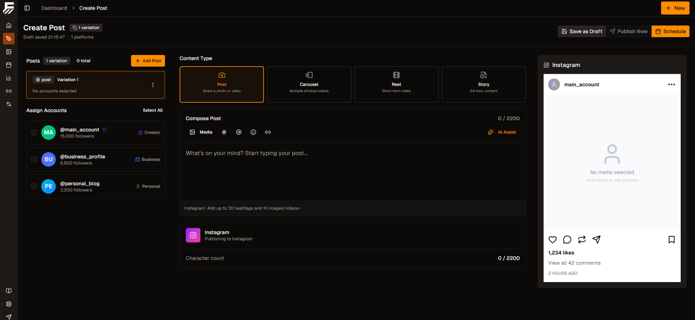Open the media library image icon in sidebar
695x320 pixels.
(x=9, y=52)
